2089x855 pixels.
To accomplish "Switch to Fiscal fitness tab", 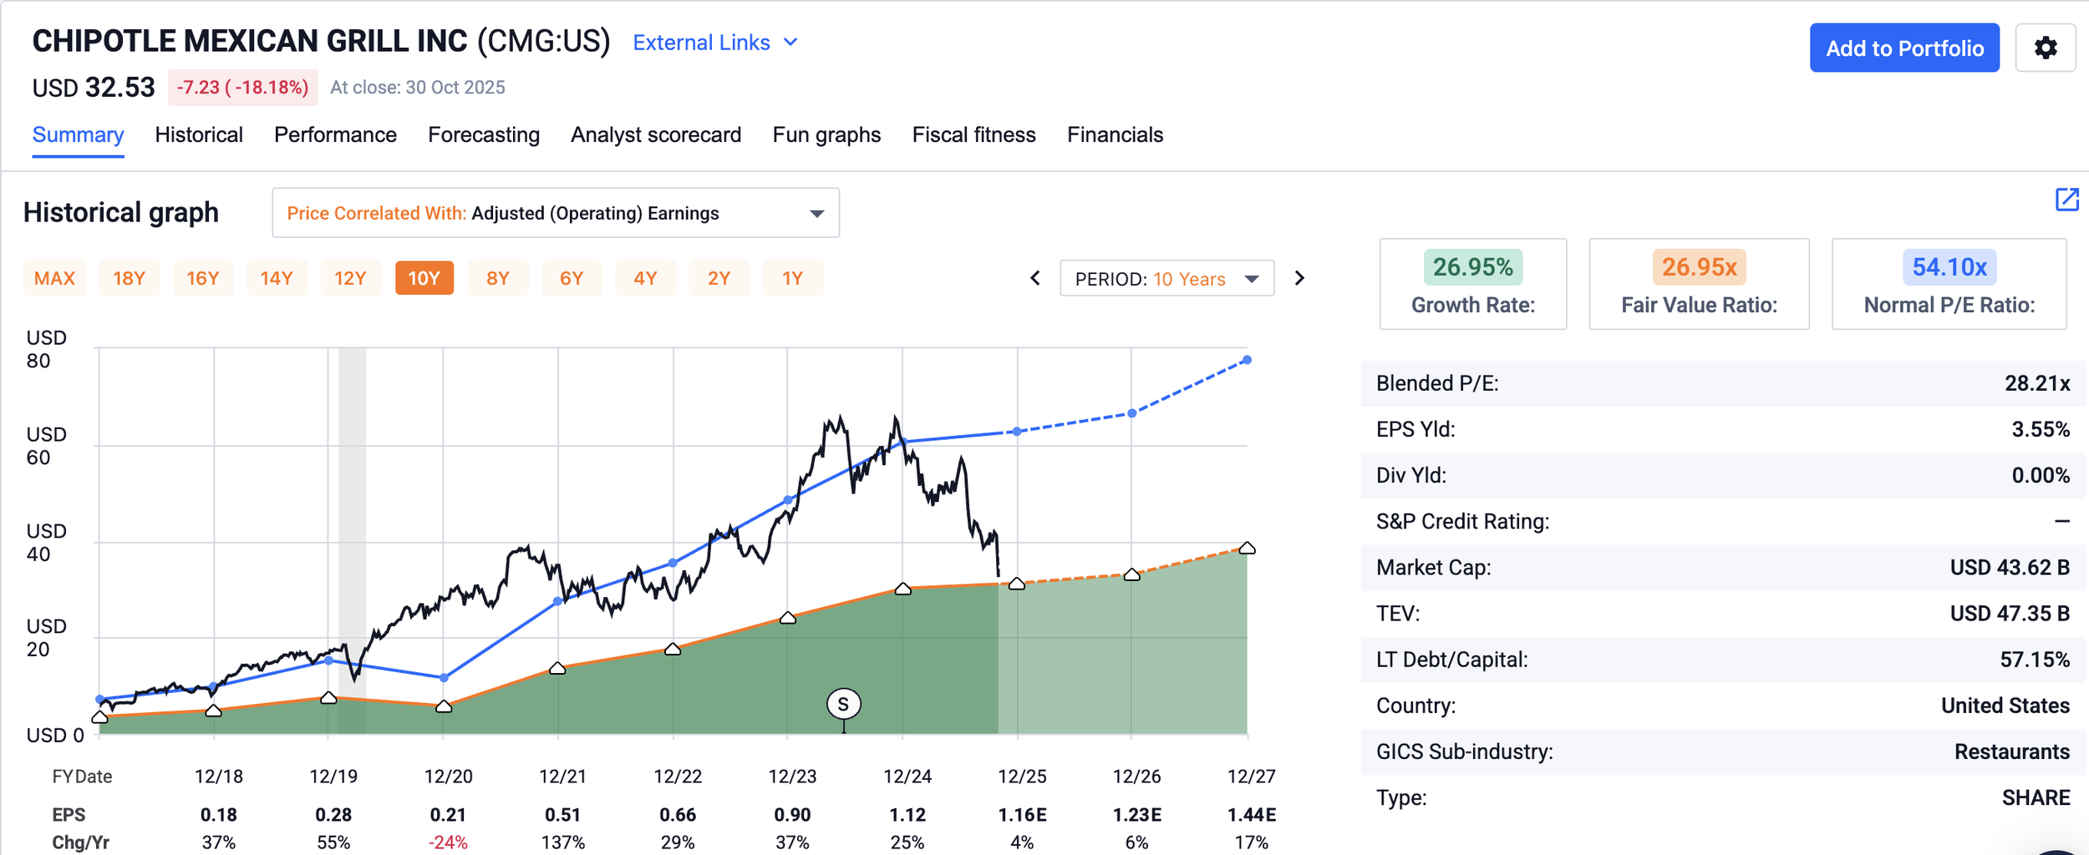I will click(973, 135).
